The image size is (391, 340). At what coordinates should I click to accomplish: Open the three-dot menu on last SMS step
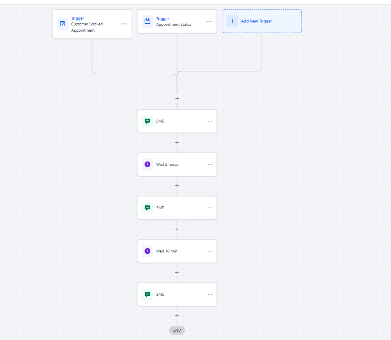coord(210,295)
